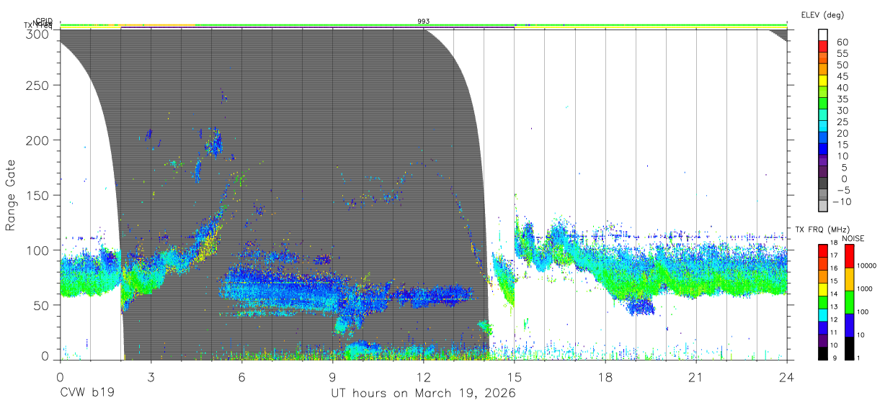Click the '100' NOISE legend value
Screen dimensions: 885x408
pos(864,312)
